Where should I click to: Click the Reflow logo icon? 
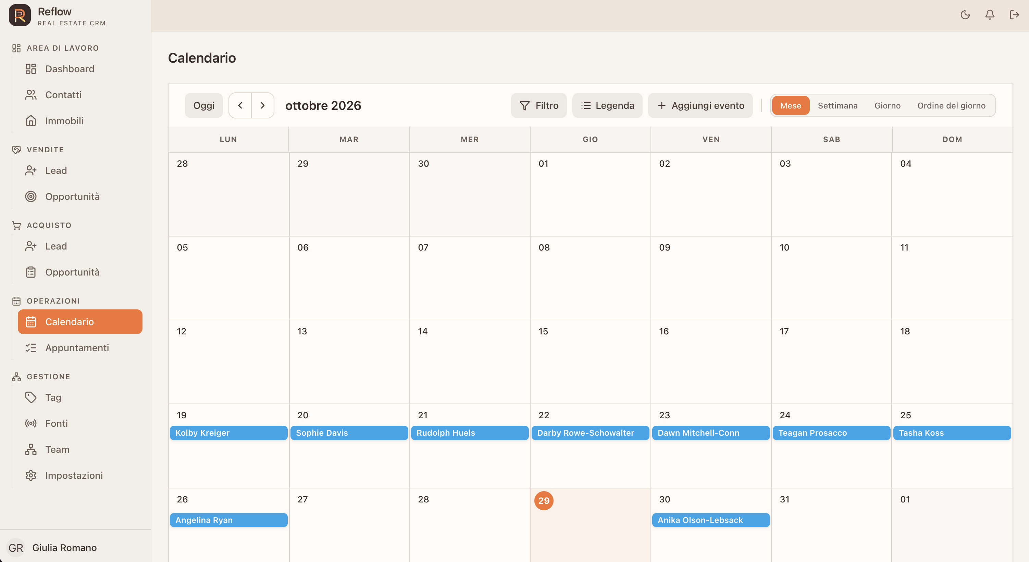(x=20, y=15)
